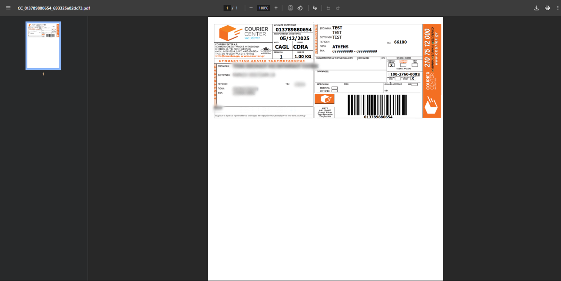561x281 pixels.
Task: Click the zoom in plus button
Action: pos(276,8)
